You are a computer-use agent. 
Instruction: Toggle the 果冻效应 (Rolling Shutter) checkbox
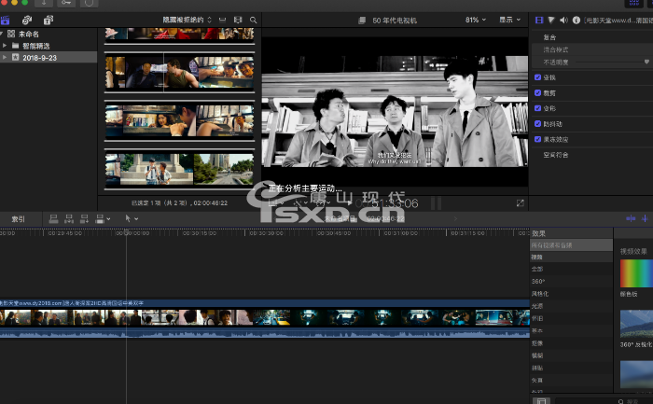tap(537, 139)
